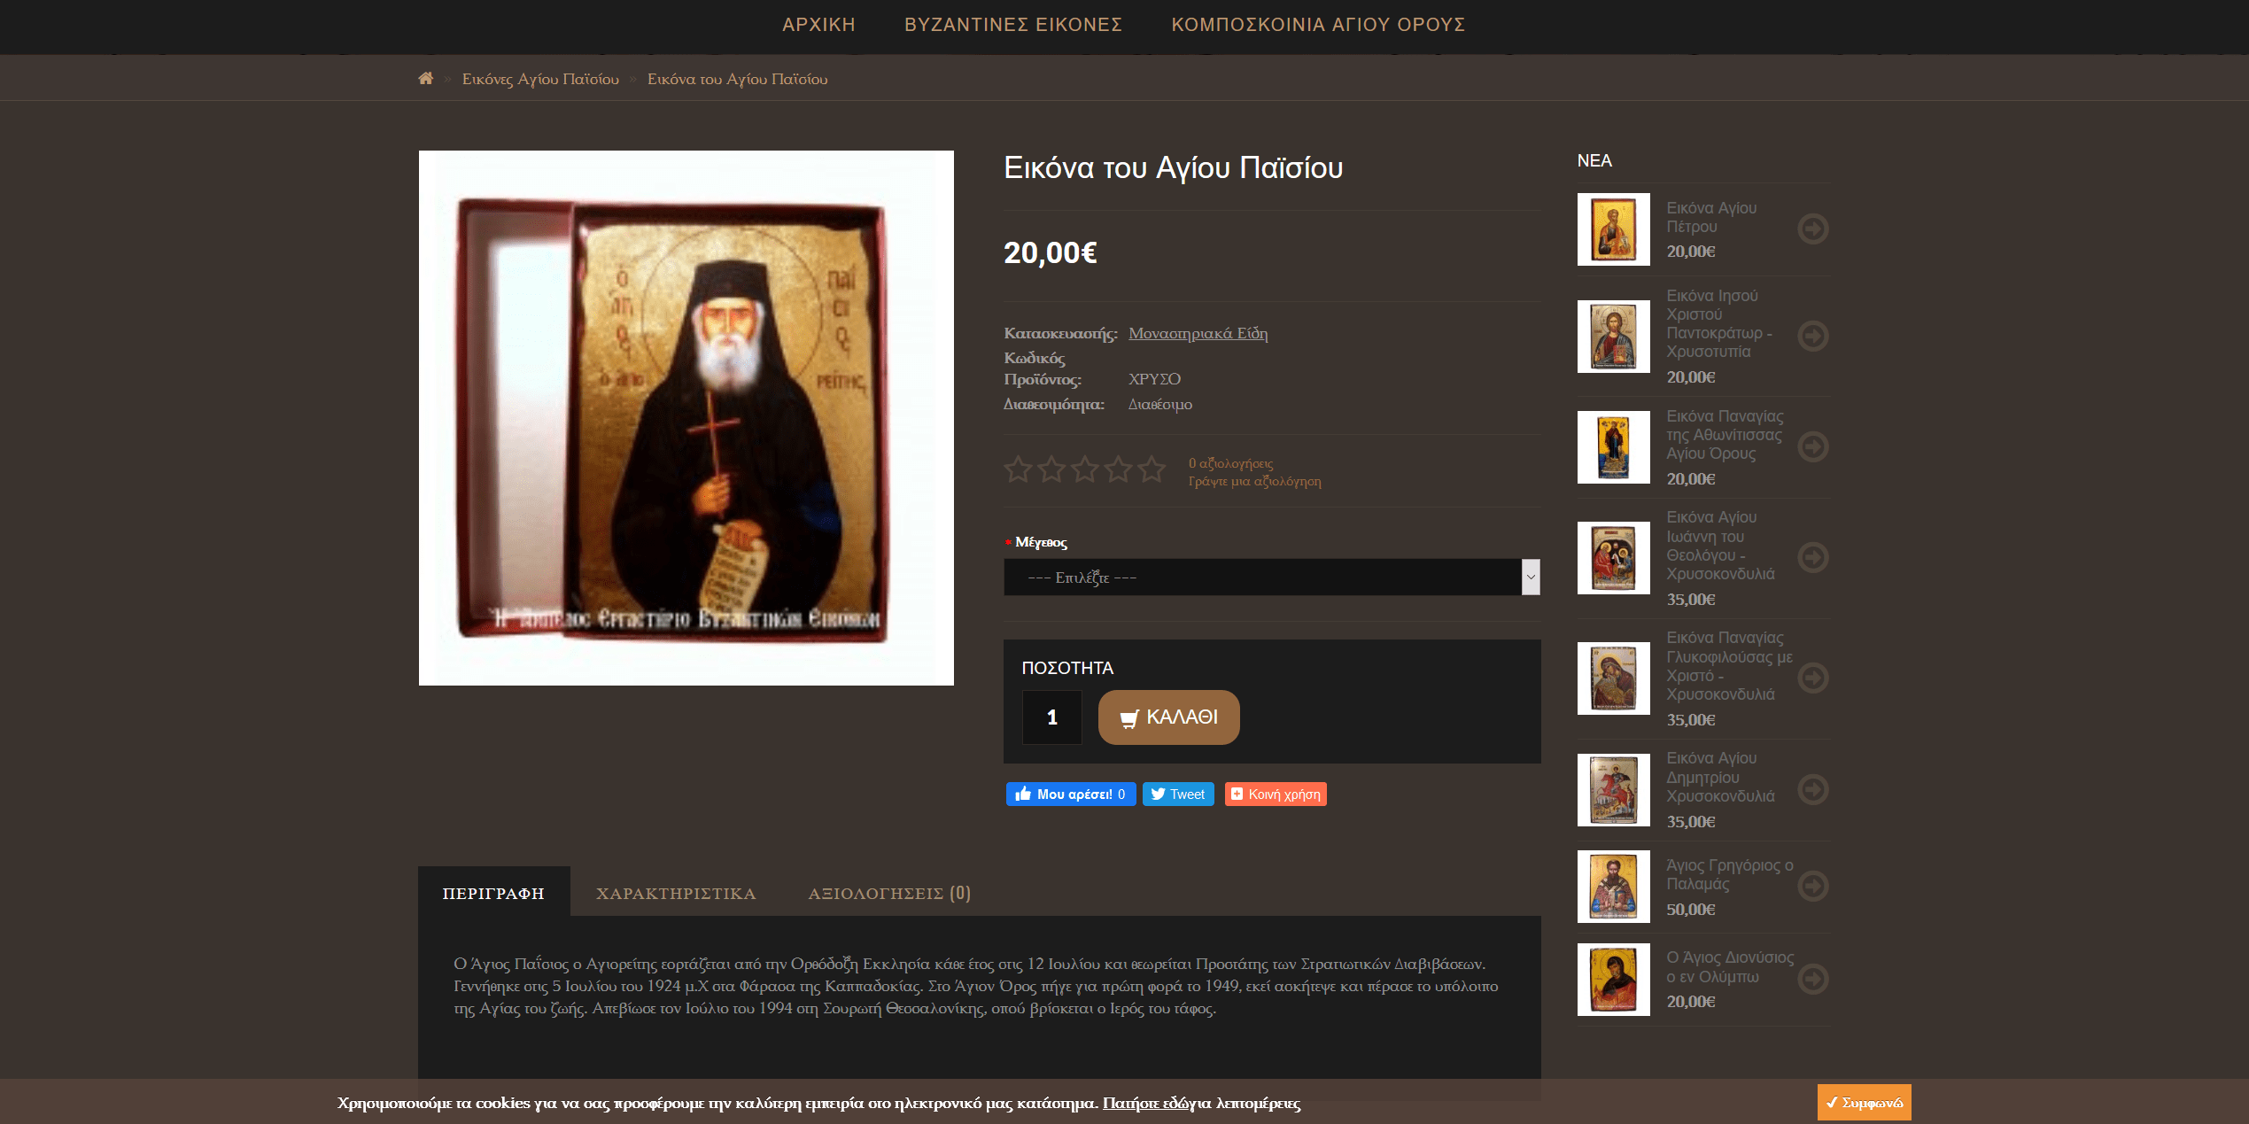
Task: Click arrow icon next to Άγιος Γρηγόριος ο Παλαμάς
Action: (1813, 885)
